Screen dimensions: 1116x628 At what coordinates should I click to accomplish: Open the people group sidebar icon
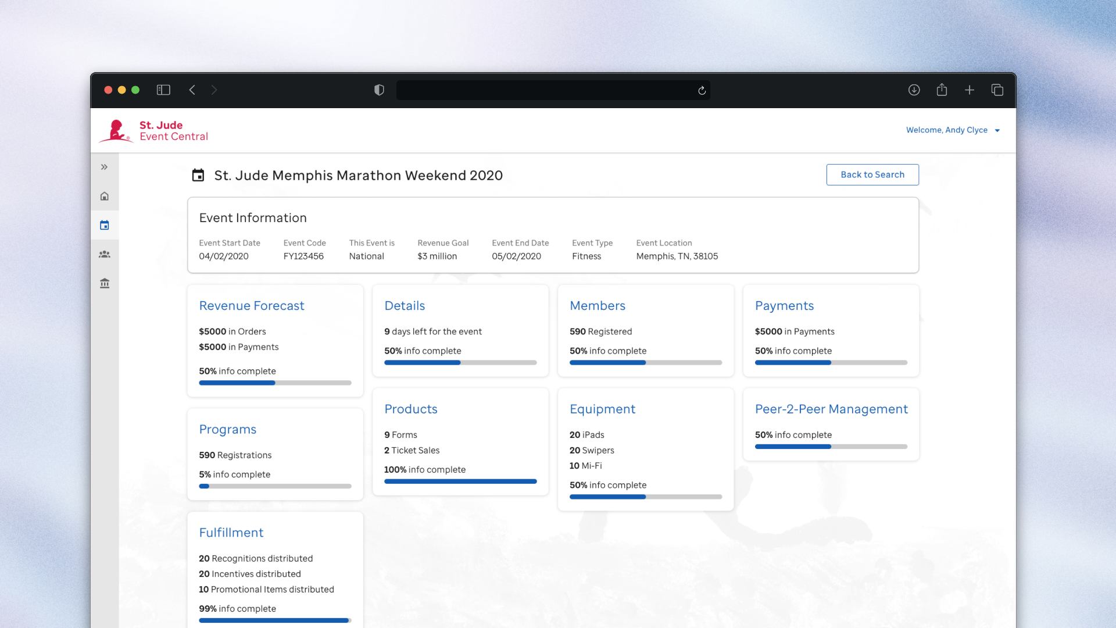105,255
